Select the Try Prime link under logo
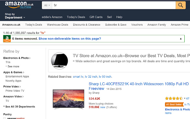Image resolution: width=190 pixels, height=119 pixels. pyautogui.click(x=26, y=7)
